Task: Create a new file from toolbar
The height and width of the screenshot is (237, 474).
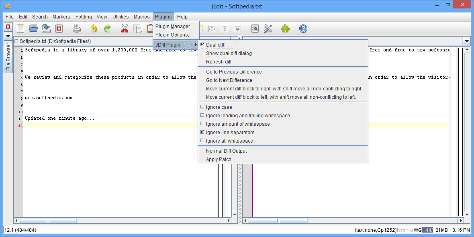Action: (20, 29)
